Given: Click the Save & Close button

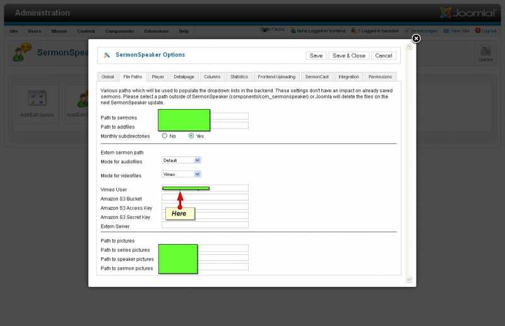Looking at the screenshot, I should 349,55.
